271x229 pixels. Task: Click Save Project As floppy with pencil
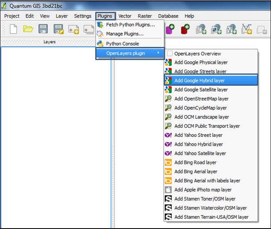[58, 29]
